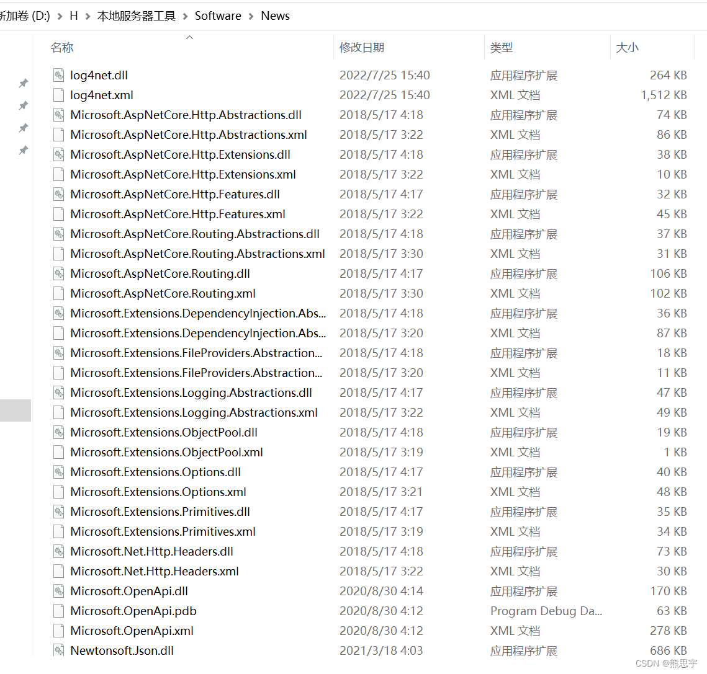Click size 686 KB of Newtonsoft.Json.dll
Image resolution: width=707 pixels, height=674 pixels.
(669, 650)
